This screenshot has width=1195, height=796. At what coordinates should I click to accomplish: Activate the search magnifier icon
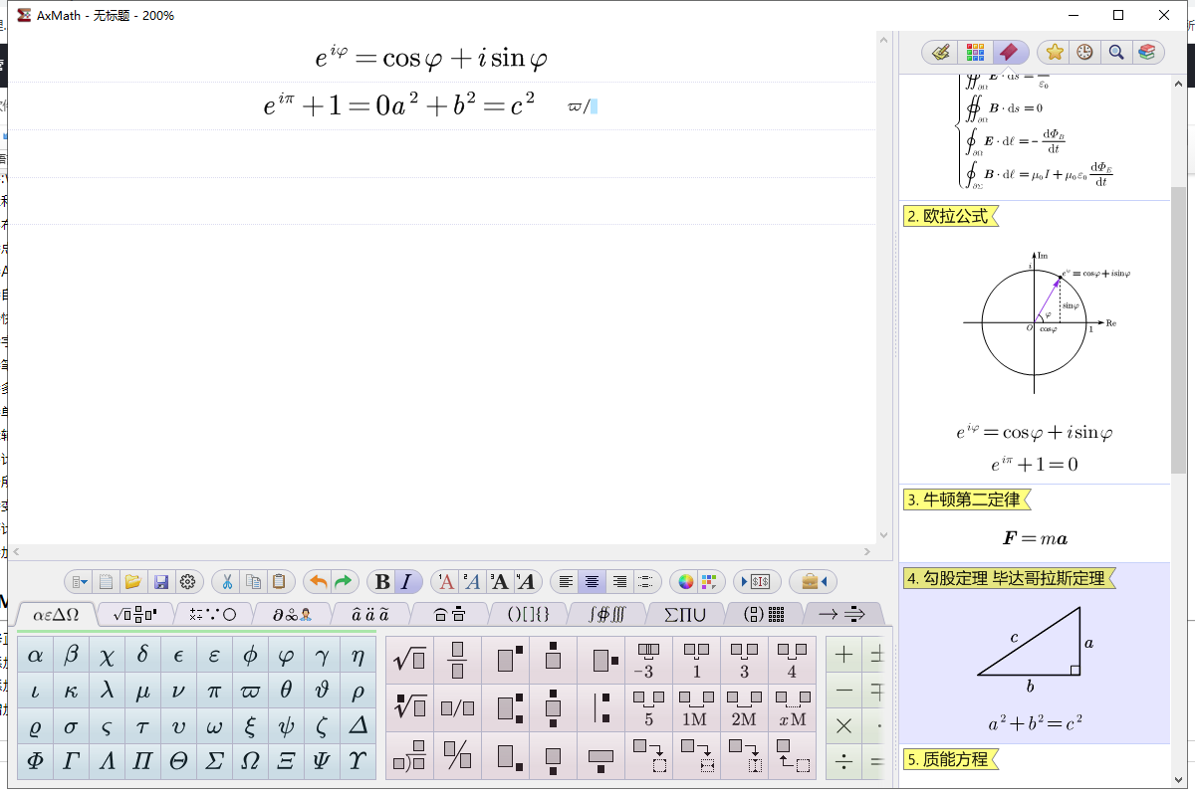(1115, 53)
